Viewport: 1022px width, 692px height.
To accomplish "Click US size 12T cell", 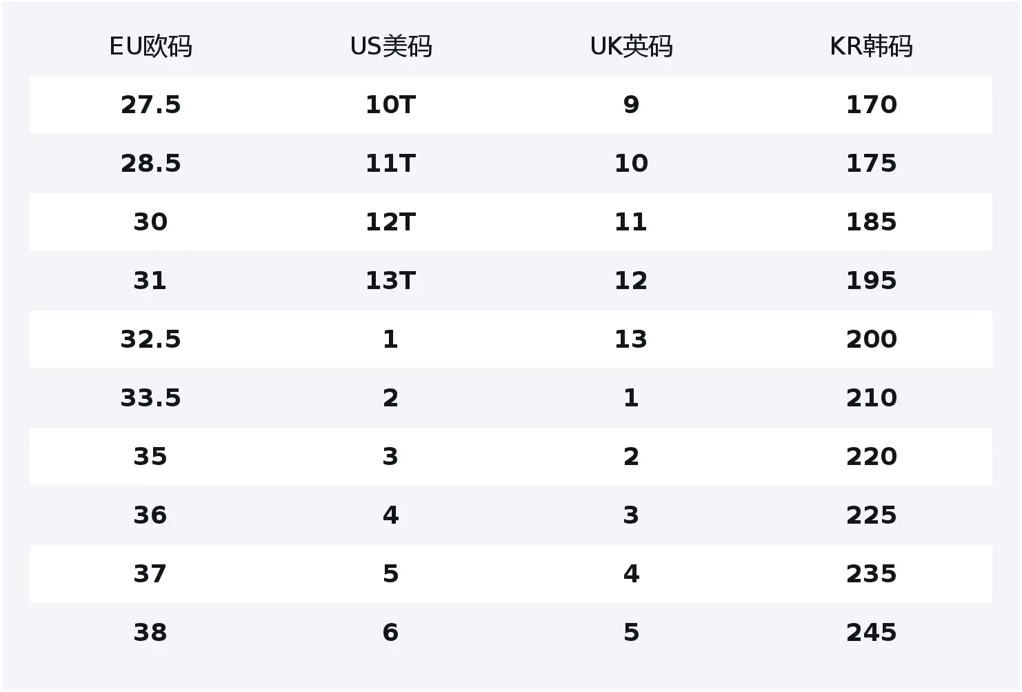I will (390, 222).
